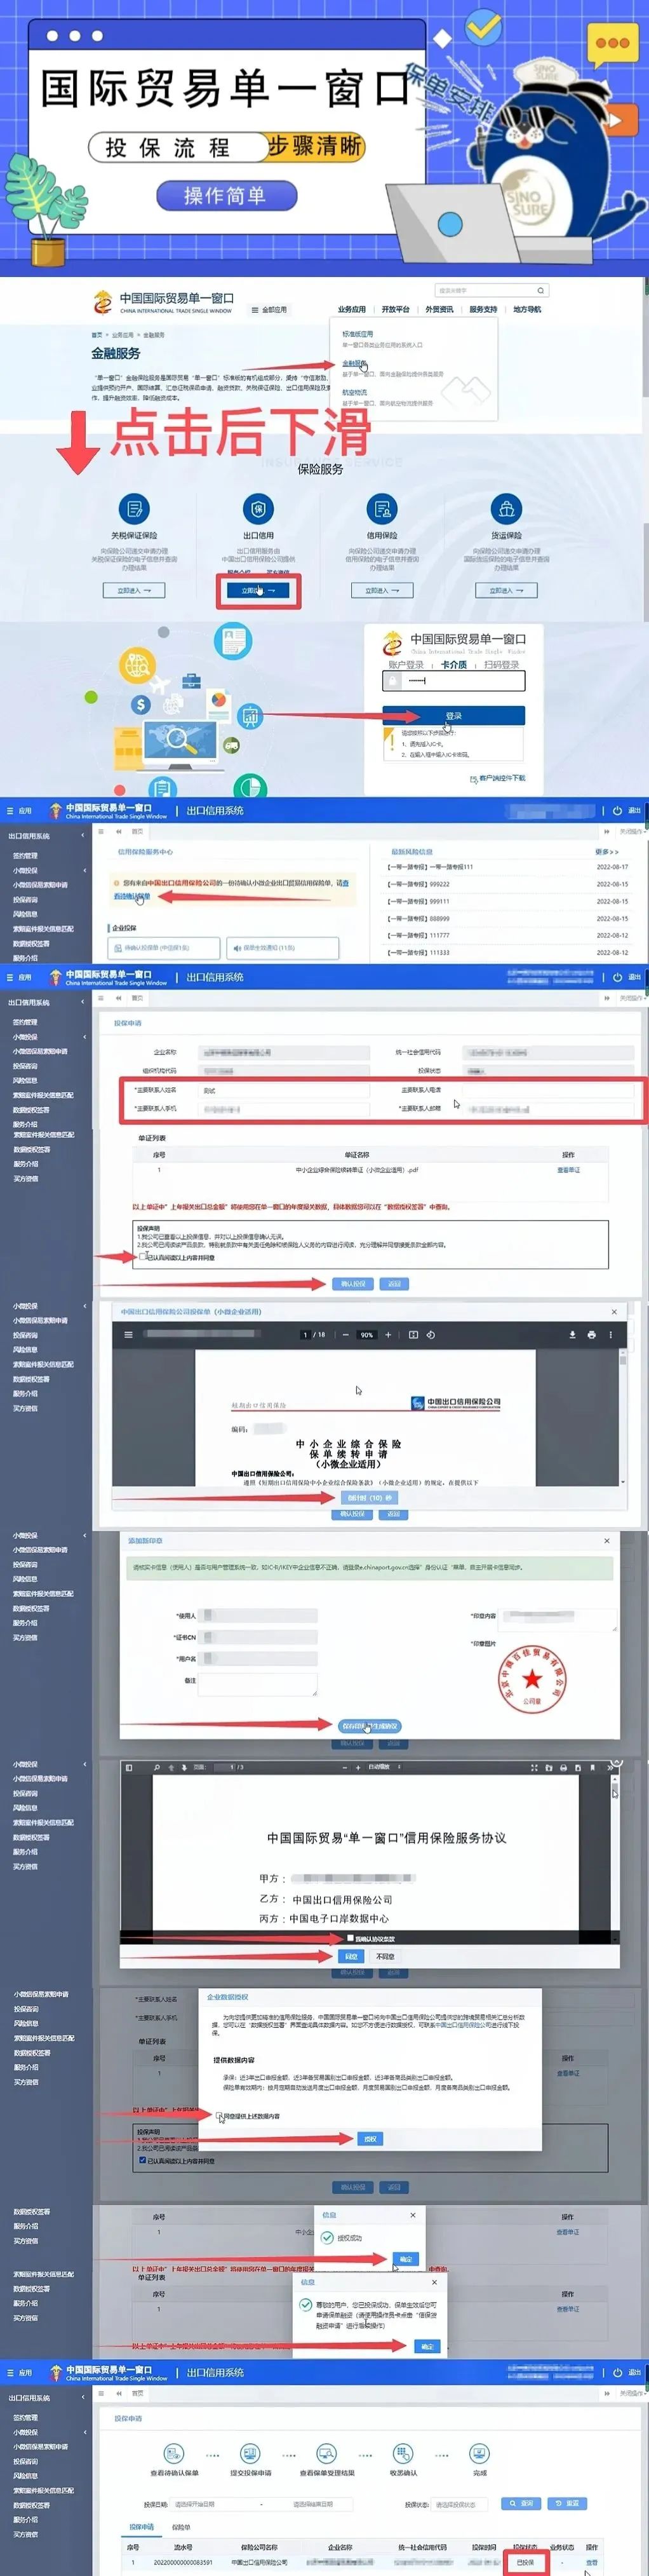Click the 收据确认 step icon

pos(403,2453)
